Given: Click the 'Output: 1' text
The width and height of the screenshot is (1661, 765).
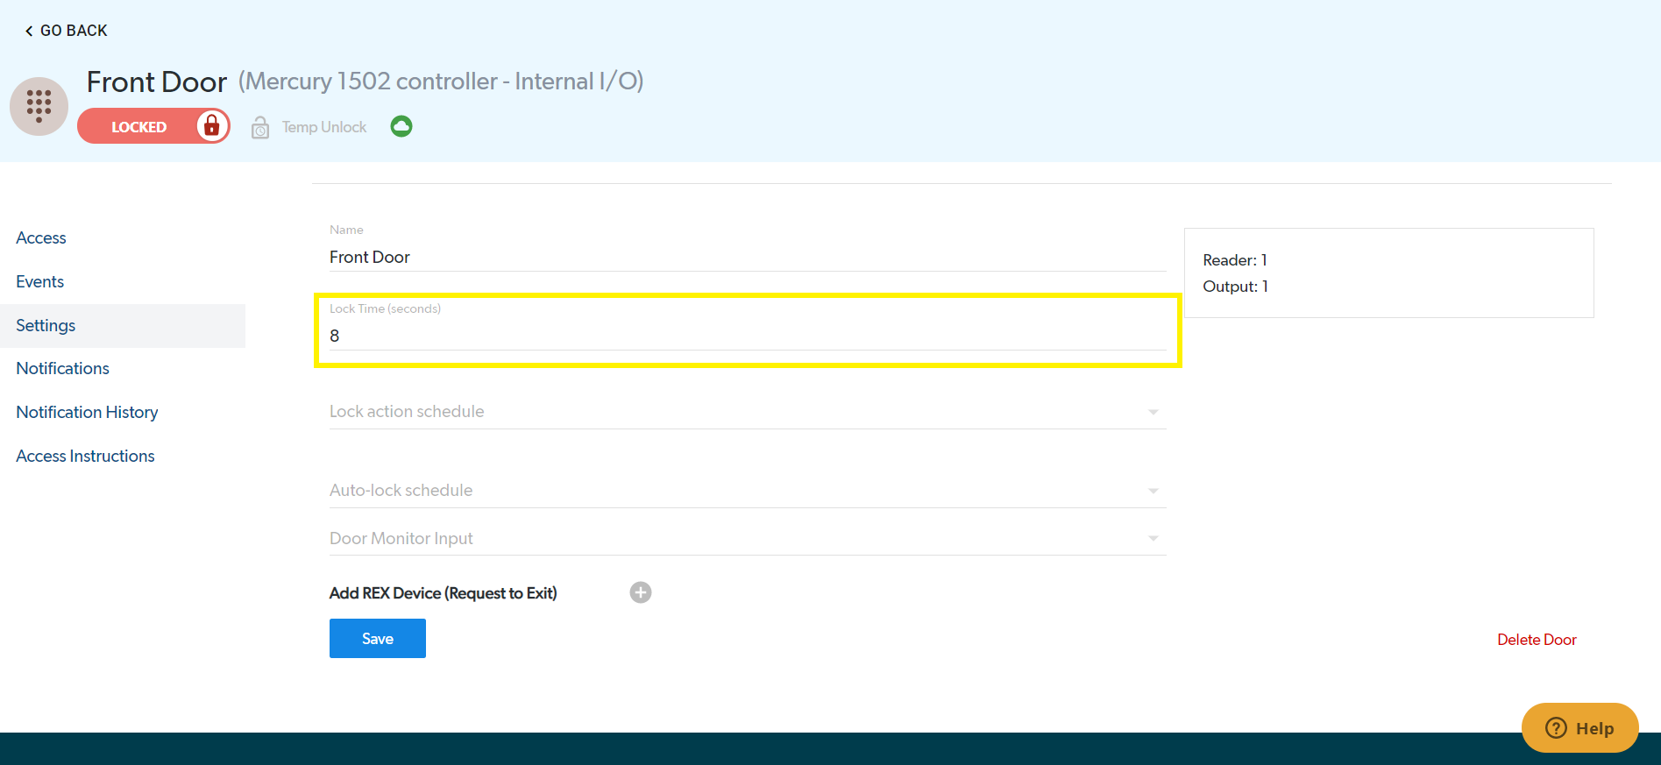Looking at the screenshot, I should click(x=1236, y=287).
